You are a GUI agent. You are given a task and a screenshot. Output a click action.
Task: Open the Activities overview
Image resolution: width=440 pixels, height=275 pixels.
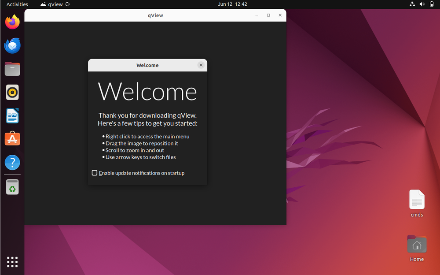click(17, 4)
